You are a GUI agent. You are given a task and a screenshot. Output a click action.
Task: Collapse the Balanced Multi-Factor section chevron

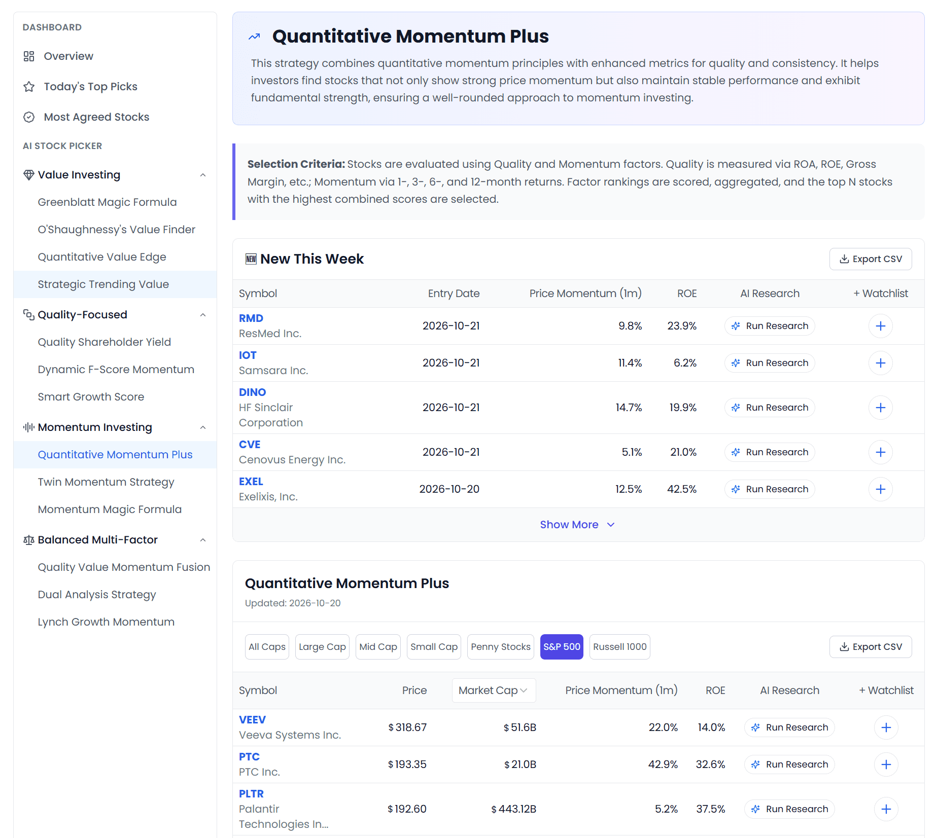click(x=203, y=540)
